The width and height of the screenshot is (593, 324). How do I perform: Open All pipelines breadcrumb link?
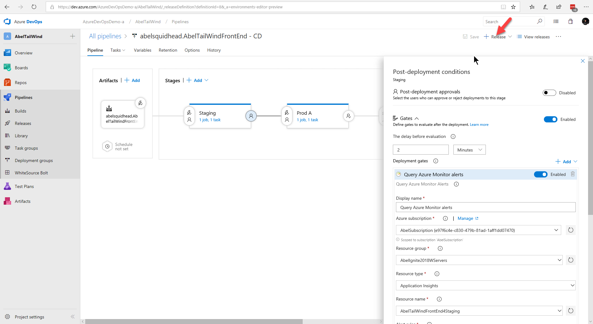pos(105,36)
